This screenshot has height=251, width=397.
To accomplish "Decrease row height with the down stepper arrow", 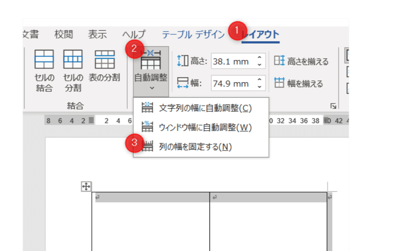I will click(x=259, y=65).
